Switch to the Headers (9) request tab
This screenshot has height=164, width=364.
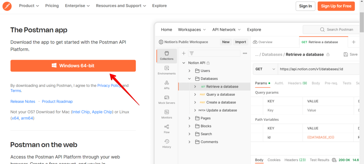click(298, 83)
